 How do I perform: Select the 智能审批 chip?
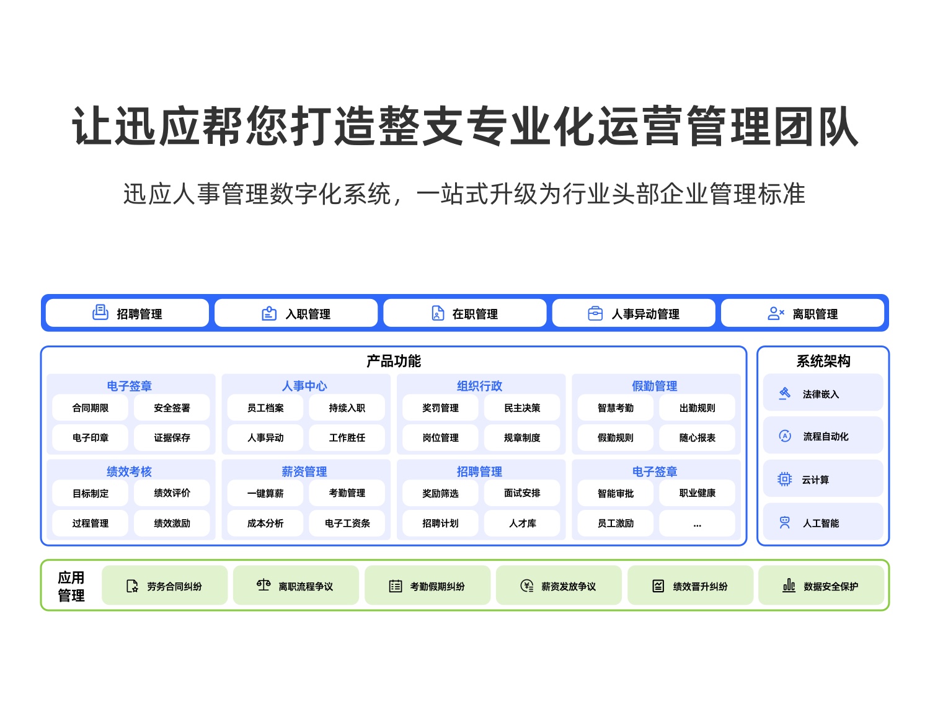(616, 494)
